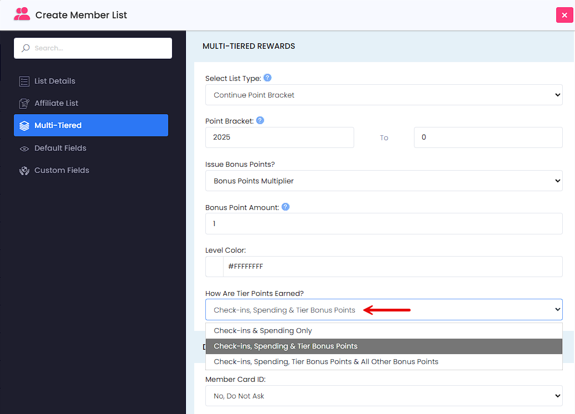The image size is (575, 414).
Task: Show help for Bonus Point Amount
Action: [286, 207]
